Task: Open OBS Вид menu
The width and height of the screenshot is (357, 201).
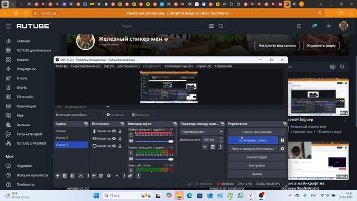Action: pyautogui.click(x=109, y=66)
